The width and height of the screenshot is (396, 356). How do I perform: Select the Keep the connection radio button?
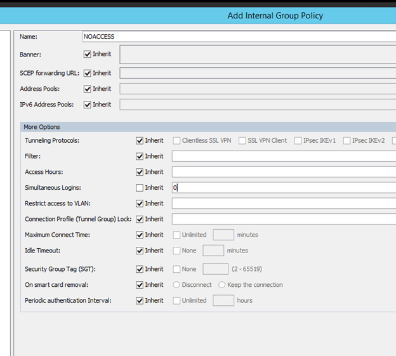[x=222, y=285]
